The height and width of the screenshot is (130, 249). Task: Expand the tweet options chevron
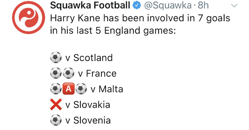click(234, 6)
